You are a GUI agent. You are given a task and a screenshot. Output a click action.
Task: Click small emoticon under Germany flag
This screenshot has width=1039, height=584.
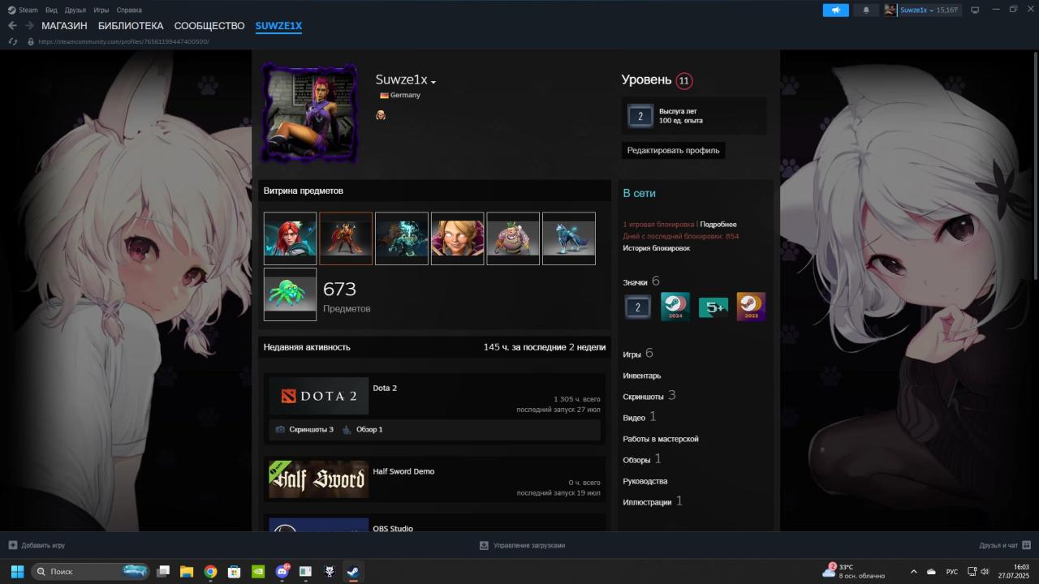381,115
